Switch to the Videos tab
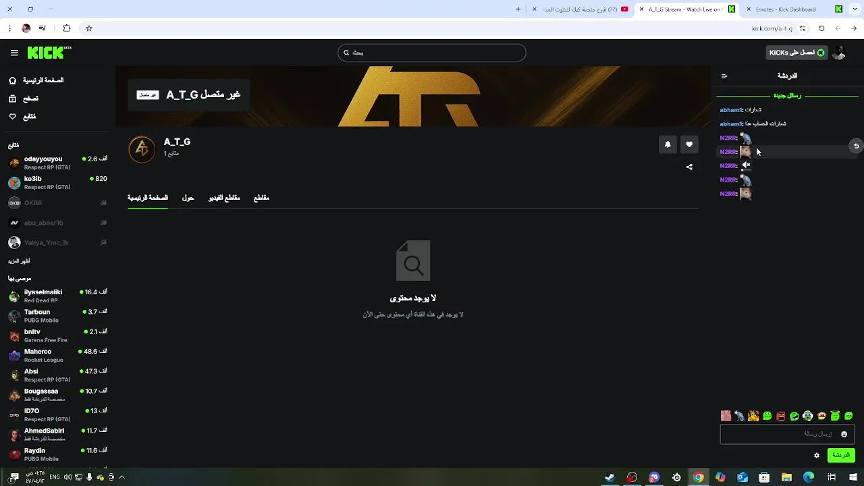This screenshot has width=864, height=486. pyautogui.click(x=224, y=198)
